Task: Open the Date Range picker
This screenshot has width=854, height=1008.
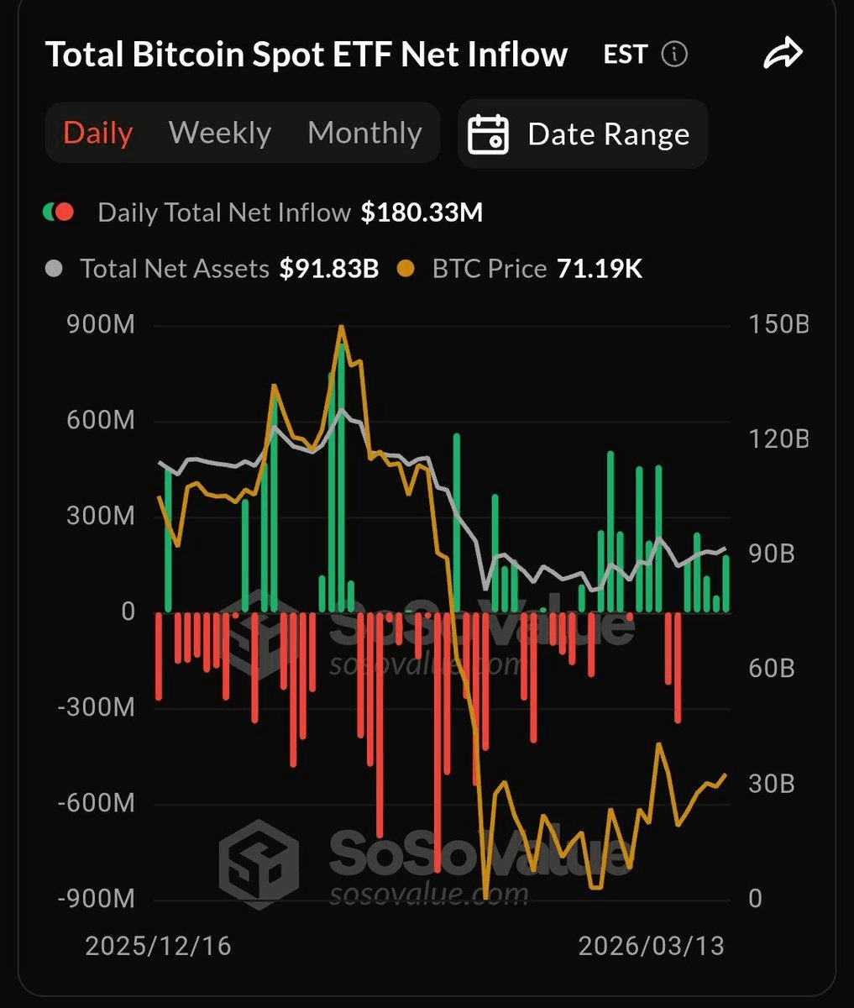Action: click(583, 134)
